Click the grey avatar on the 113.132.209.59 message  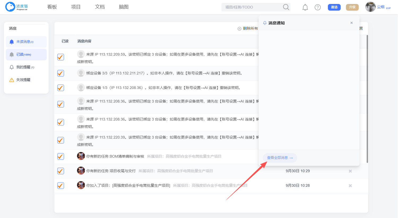pyautogui.click(x=81, y=54)
